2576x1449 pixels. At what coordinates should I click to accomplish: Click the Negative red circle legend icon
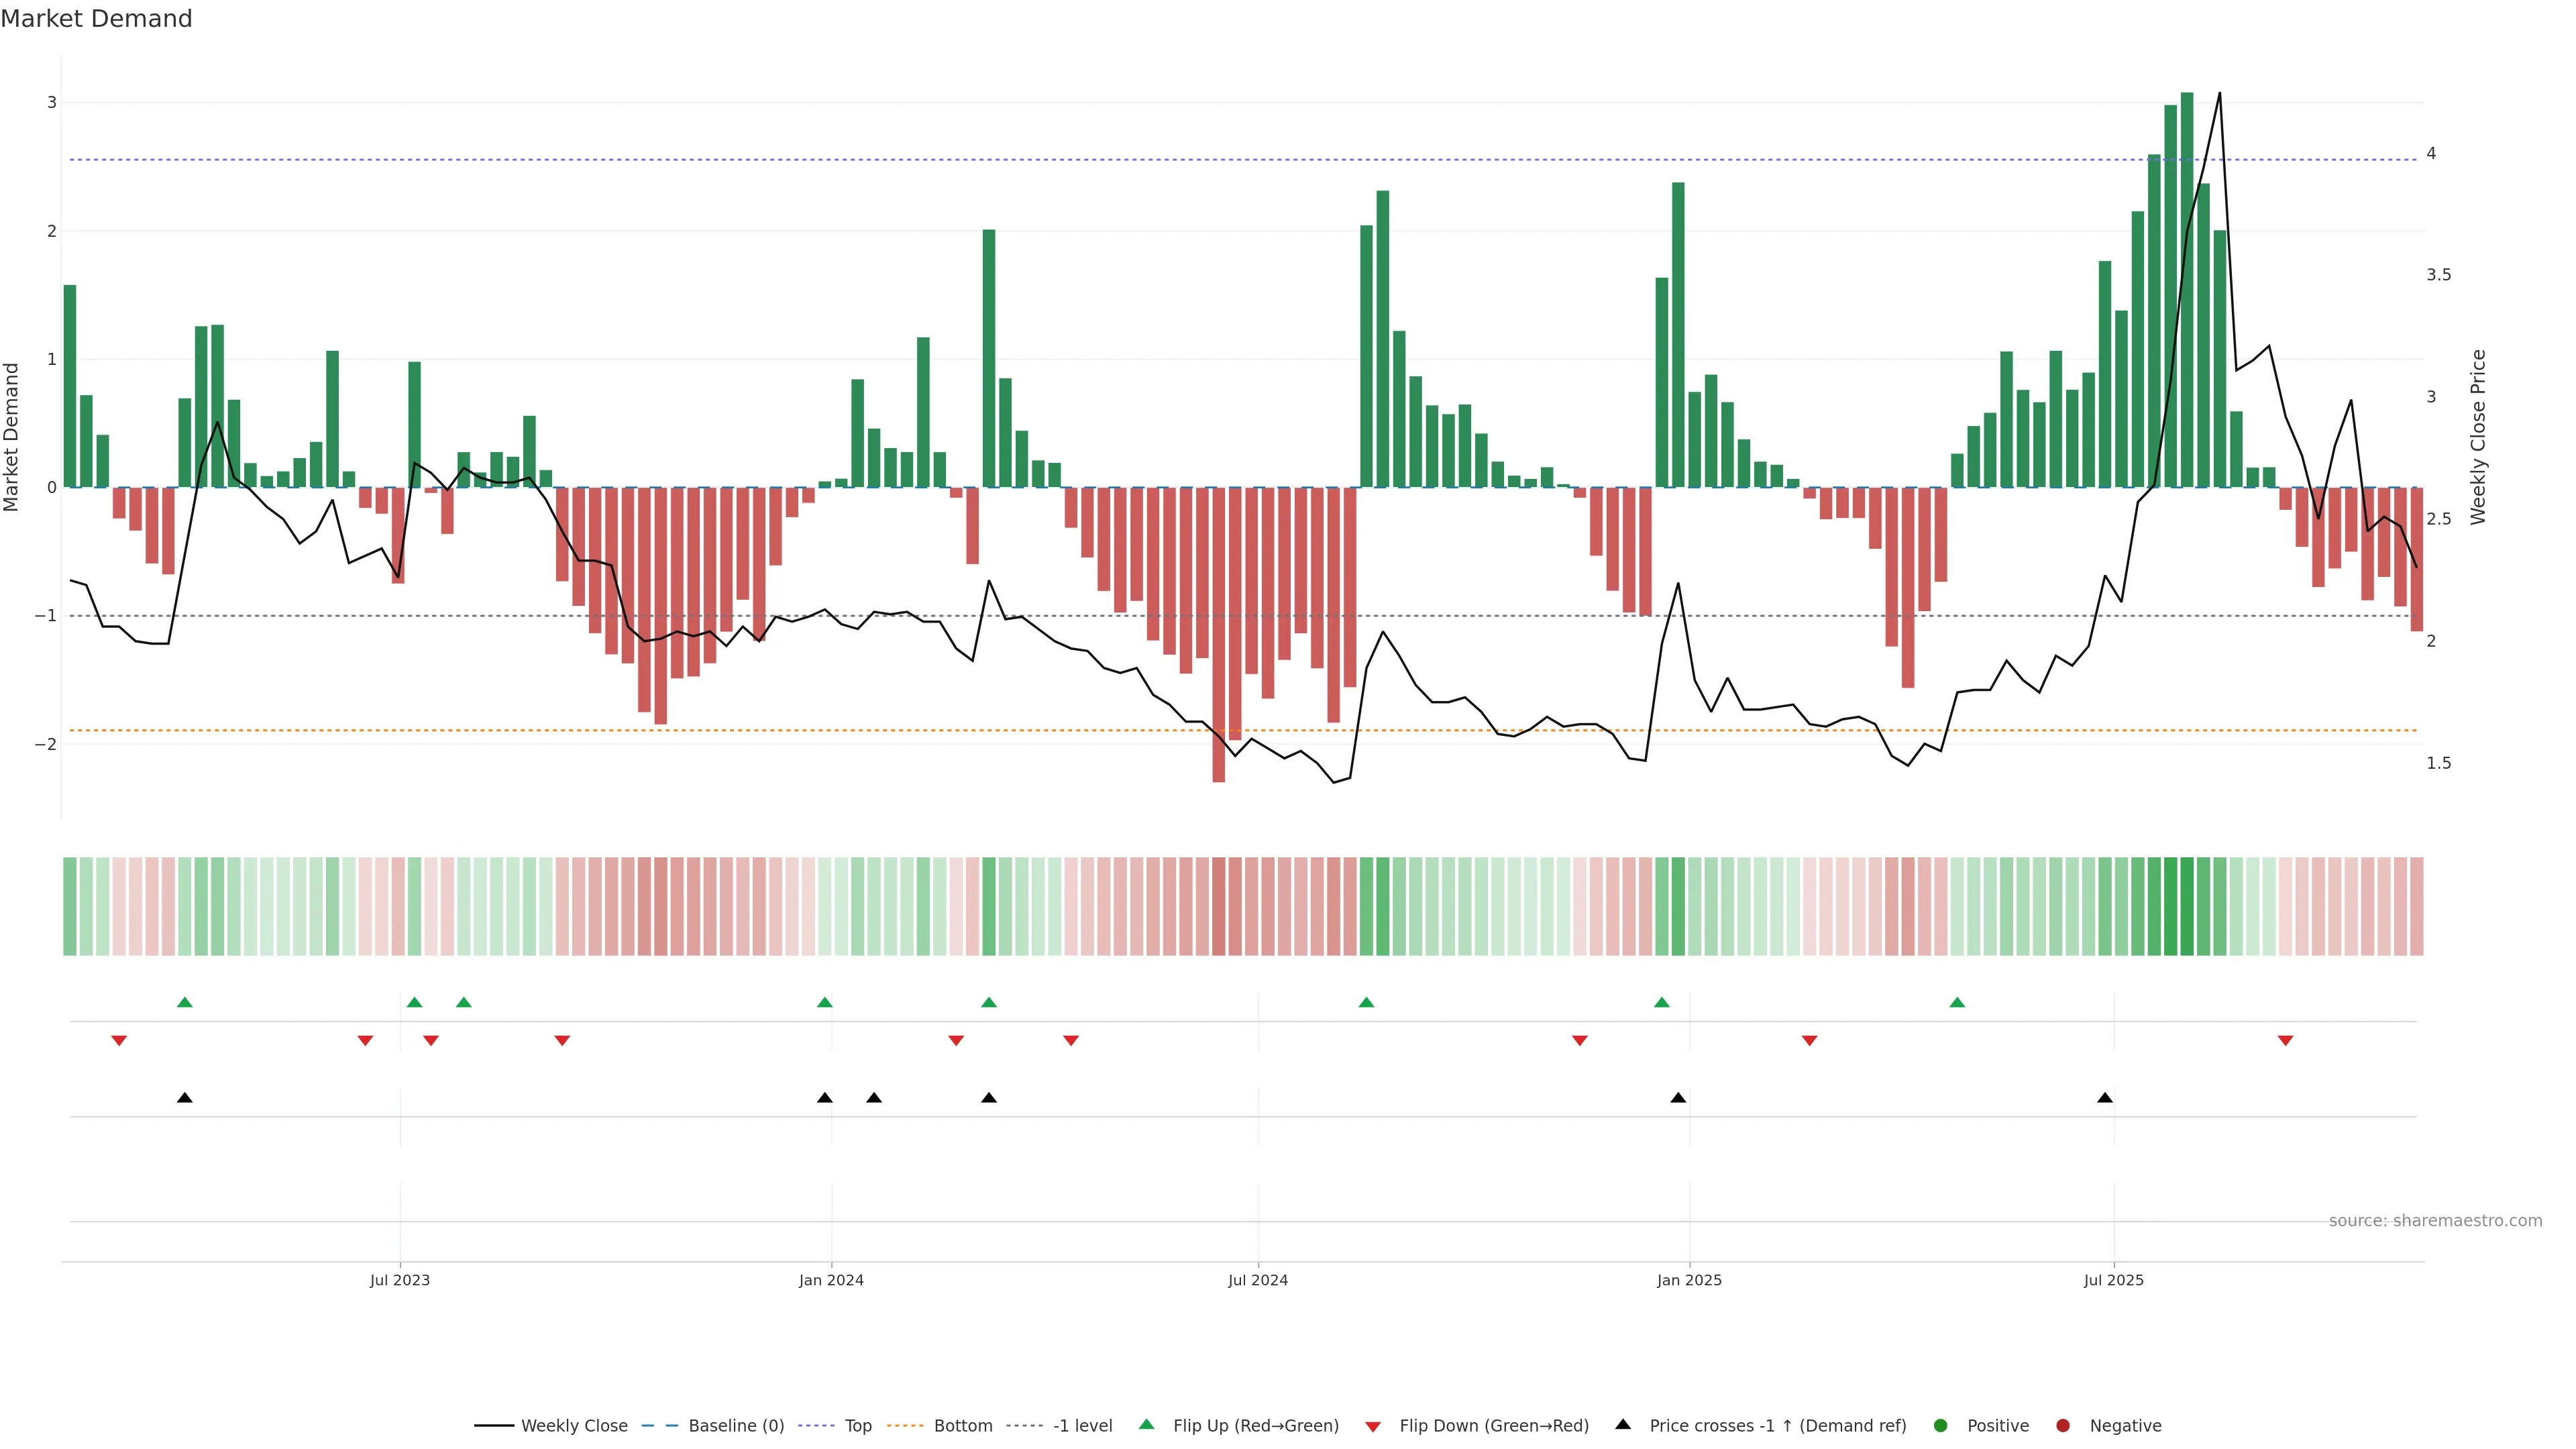2063,1426
